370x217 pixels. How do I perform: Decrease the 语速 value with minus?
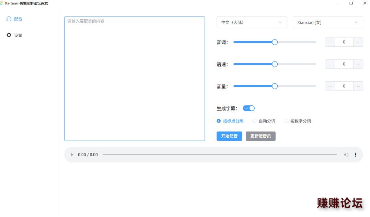click(x=330, y=64)
